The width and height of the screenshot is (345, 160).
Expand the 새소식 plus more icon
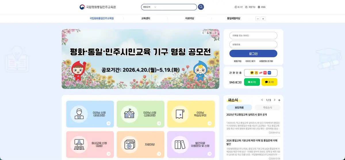[279, 100]
